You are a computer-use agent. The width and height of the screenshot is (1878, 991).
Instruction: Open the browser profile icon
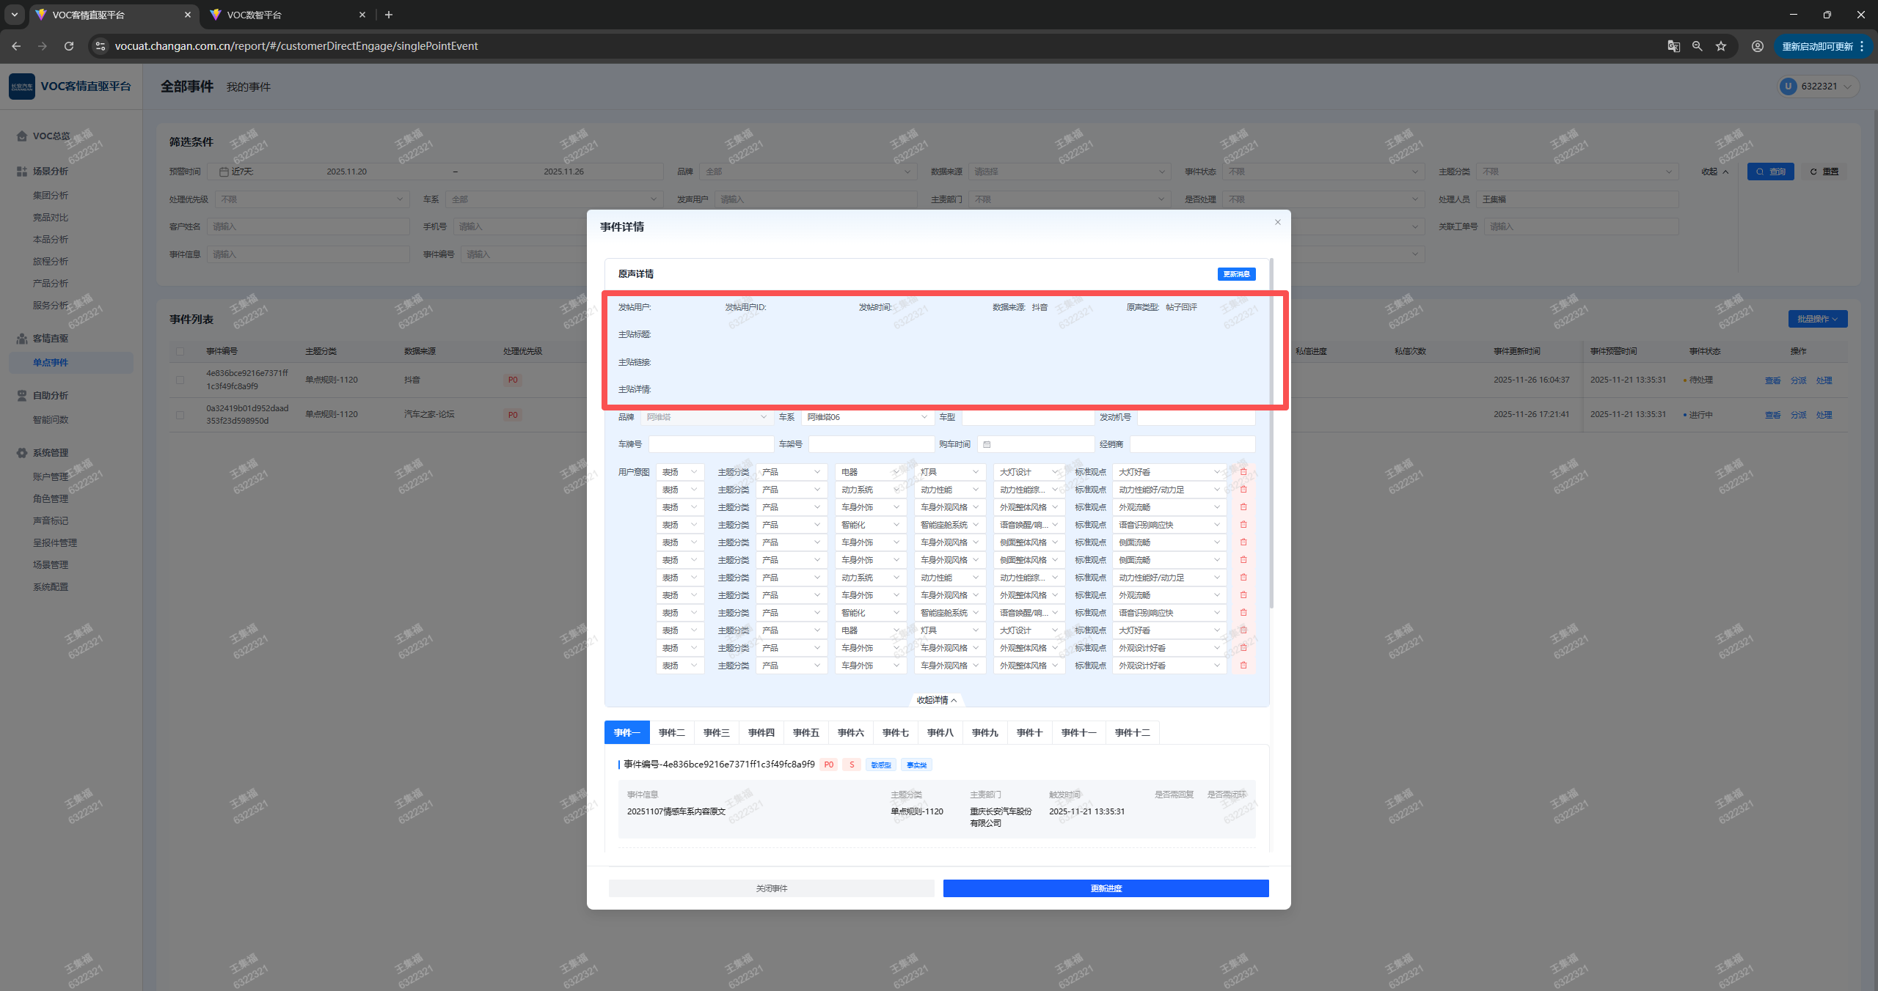(x=1757, y=46)
